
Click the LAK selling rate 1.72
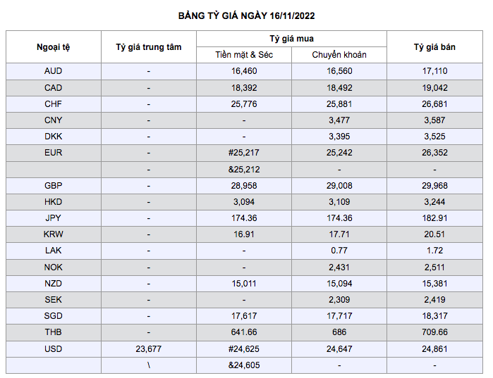(x=434, y=251)
